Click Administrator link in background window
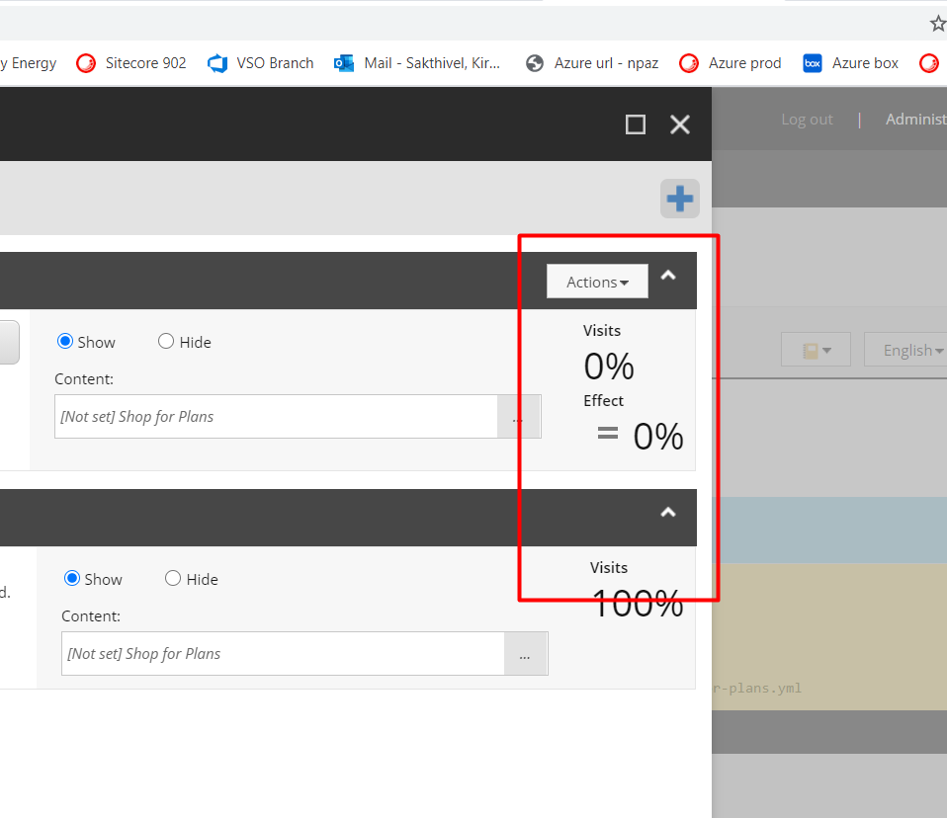 916,120
